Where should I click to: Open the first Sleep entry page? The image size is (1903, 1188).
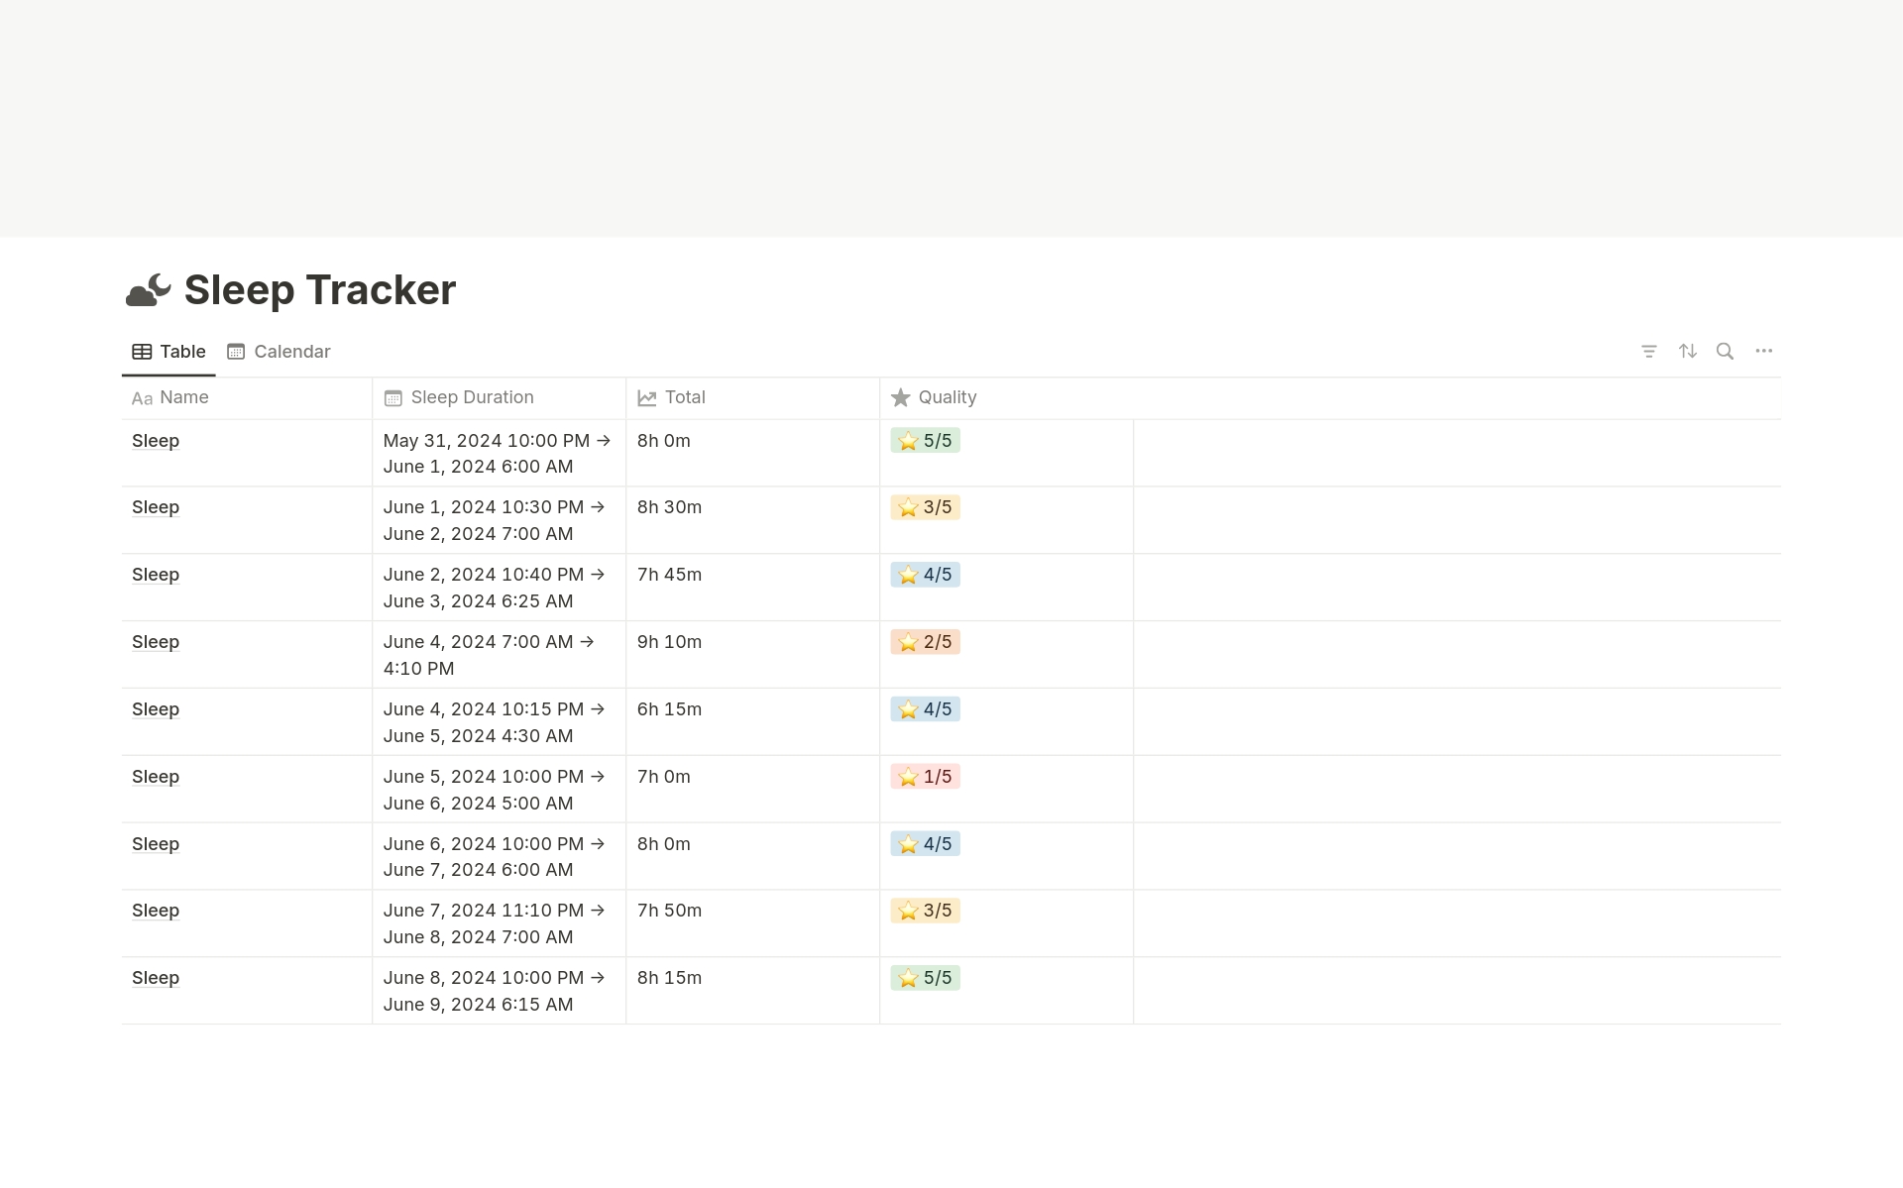155,441
